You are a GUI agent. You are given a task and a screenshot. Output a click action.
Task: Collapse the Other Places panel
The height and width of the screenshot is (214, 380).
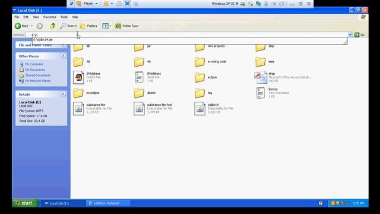63,56
